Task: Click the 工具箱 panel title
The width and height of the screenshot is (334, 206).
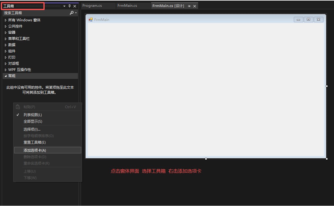Action: pos(9,6)
